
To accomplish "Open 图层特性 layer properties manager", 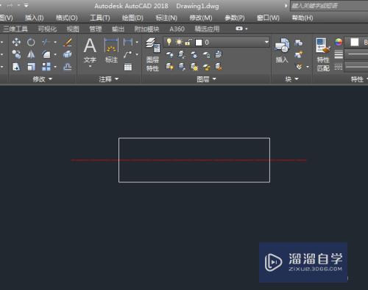I will (153, 55).
